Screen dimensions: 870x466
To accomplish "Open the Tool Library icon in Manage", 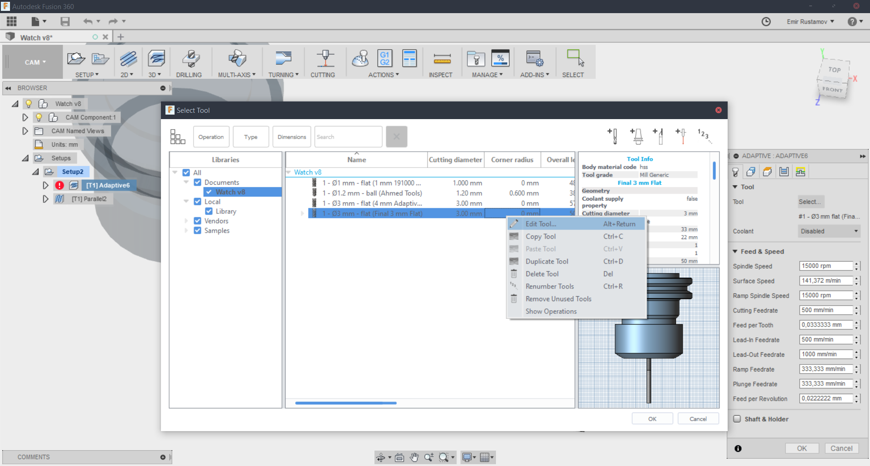I will click(476, 58).
